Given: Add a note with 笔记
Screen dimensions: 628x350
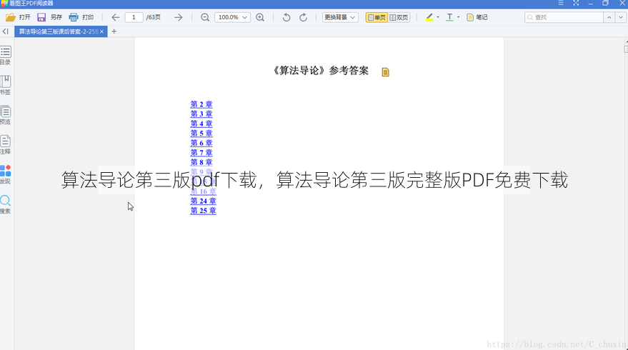Looking at the screenshot, I should [477, 17].
